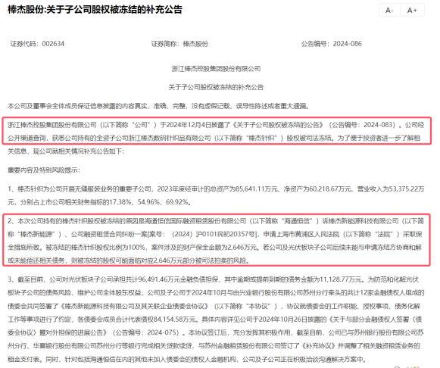
Task: Click the 重要内容及特别风险提示 heading
Action: click(x=43, y=170)
